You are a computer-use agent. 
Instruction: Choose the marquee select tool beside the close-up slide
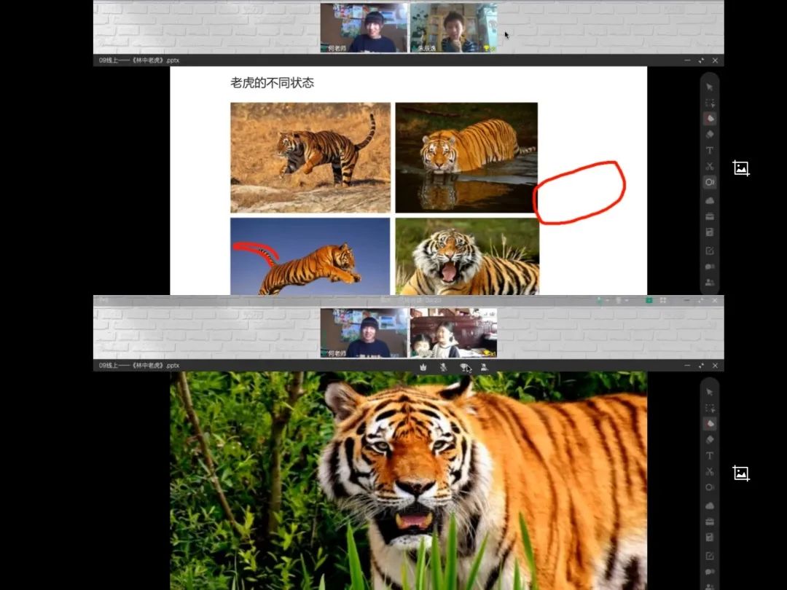tap(710, 409)
